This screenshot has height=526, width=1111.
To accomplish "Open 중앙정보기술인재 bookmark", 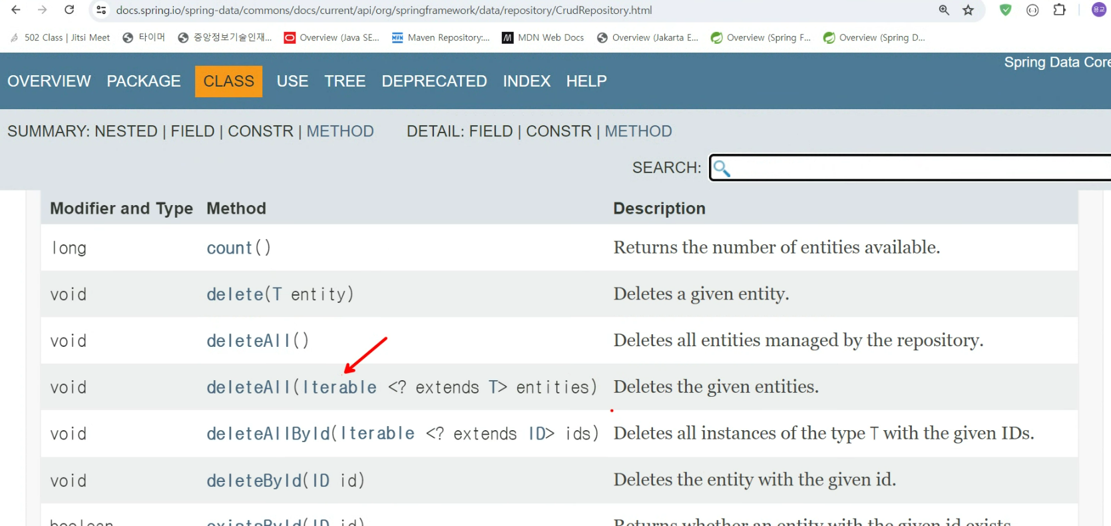I will tap(225, 38).
